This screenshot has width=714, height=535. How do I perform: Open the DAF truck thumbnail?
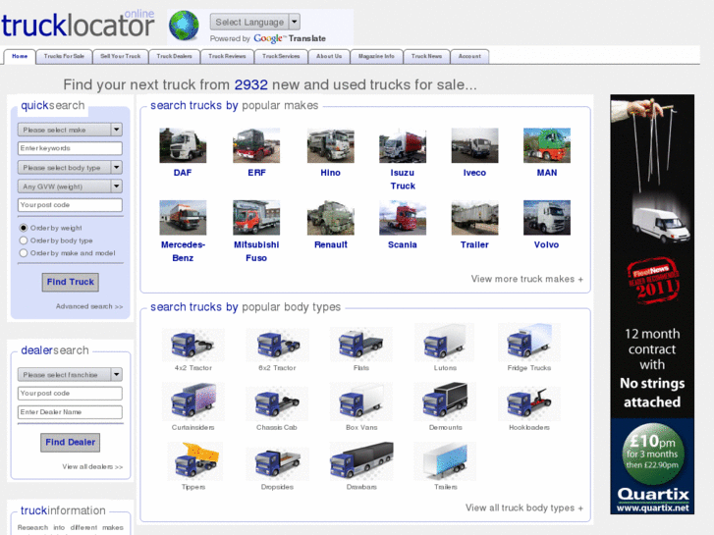[183, 145]
